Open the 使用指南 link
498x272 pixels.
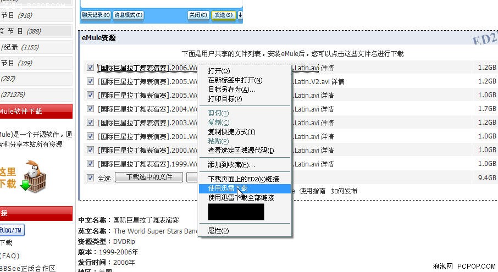point(313,191)
